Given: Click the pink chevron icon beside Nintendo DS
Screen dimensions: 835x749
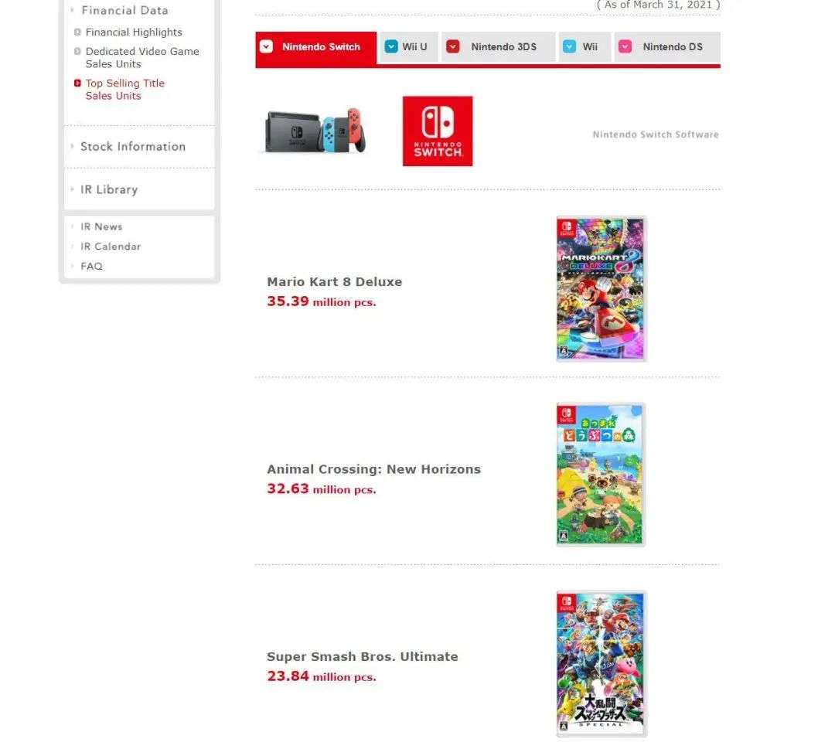Looking at the screenshot, I should (x=625, y=46).
